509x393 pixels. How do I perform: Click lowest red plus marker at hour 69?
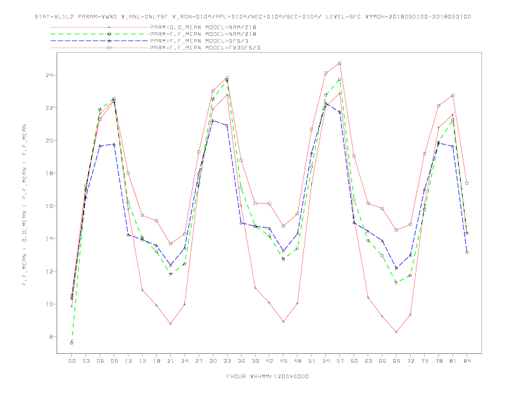[397, 332]
